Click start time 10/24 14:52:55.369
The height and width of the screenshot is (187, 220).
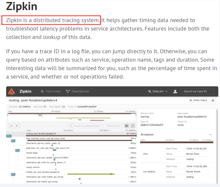pyautogui.click(x=197, y=166)
